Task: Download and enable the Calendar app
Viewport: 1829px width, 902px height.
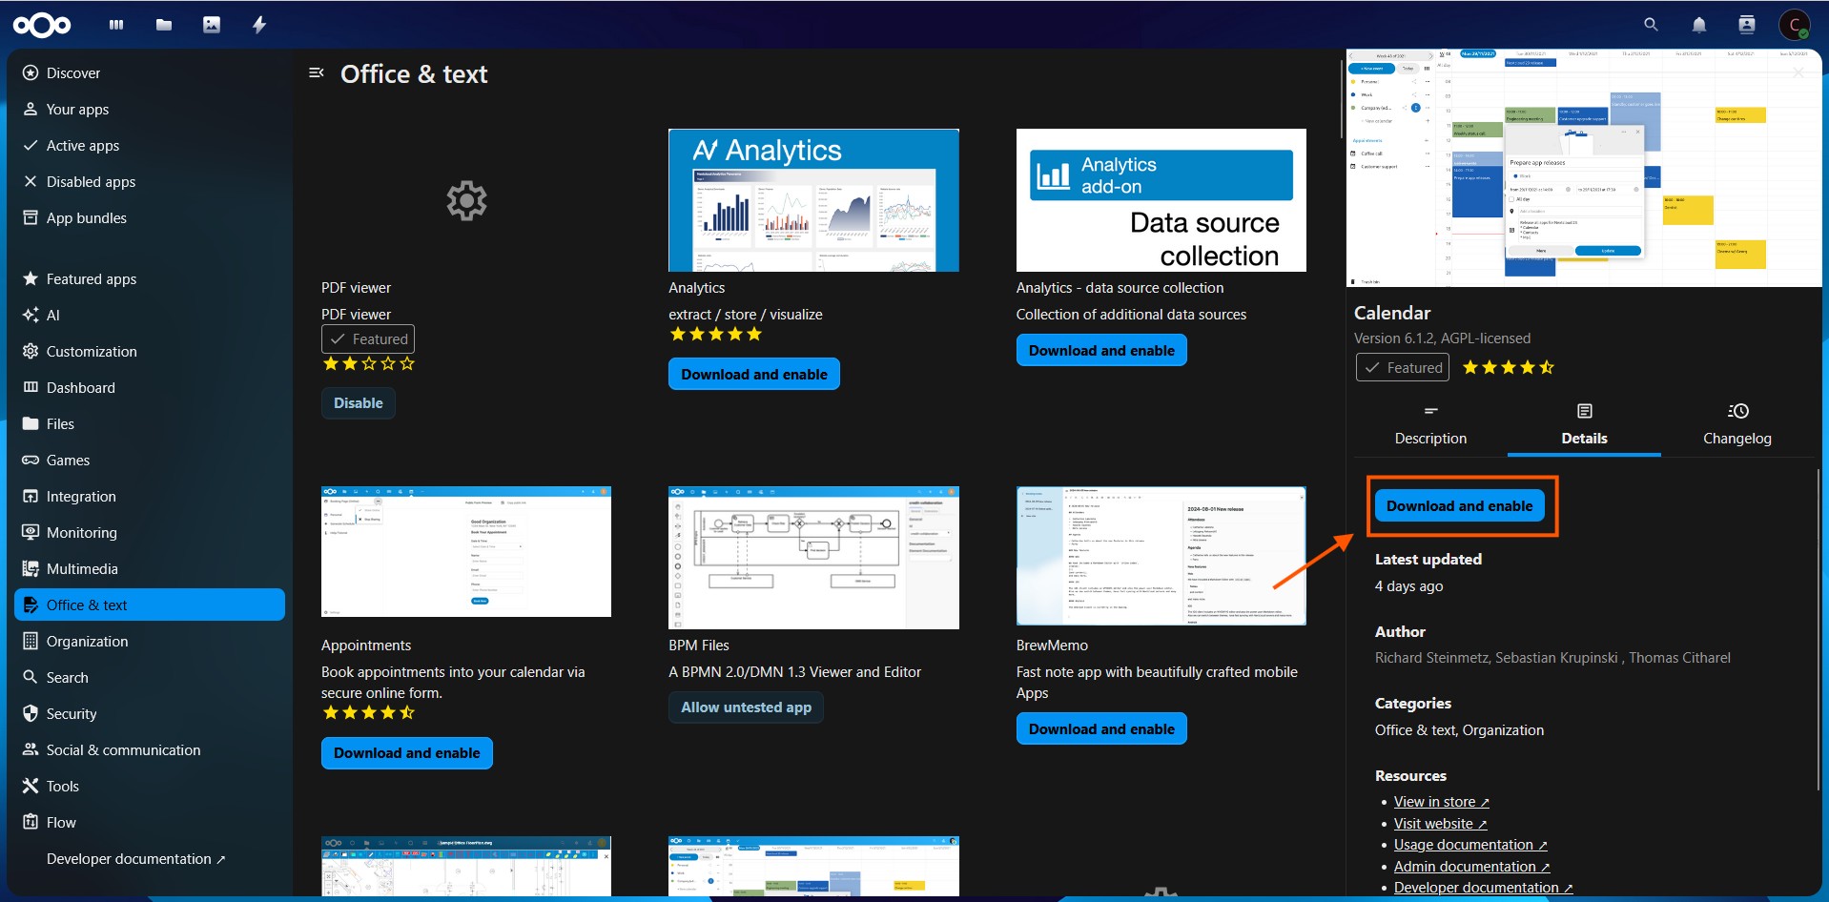Action: click(x=1459, y=506)
